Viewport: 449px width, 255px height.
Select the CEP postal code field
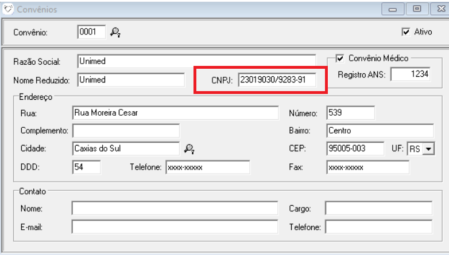coord(354,149)
